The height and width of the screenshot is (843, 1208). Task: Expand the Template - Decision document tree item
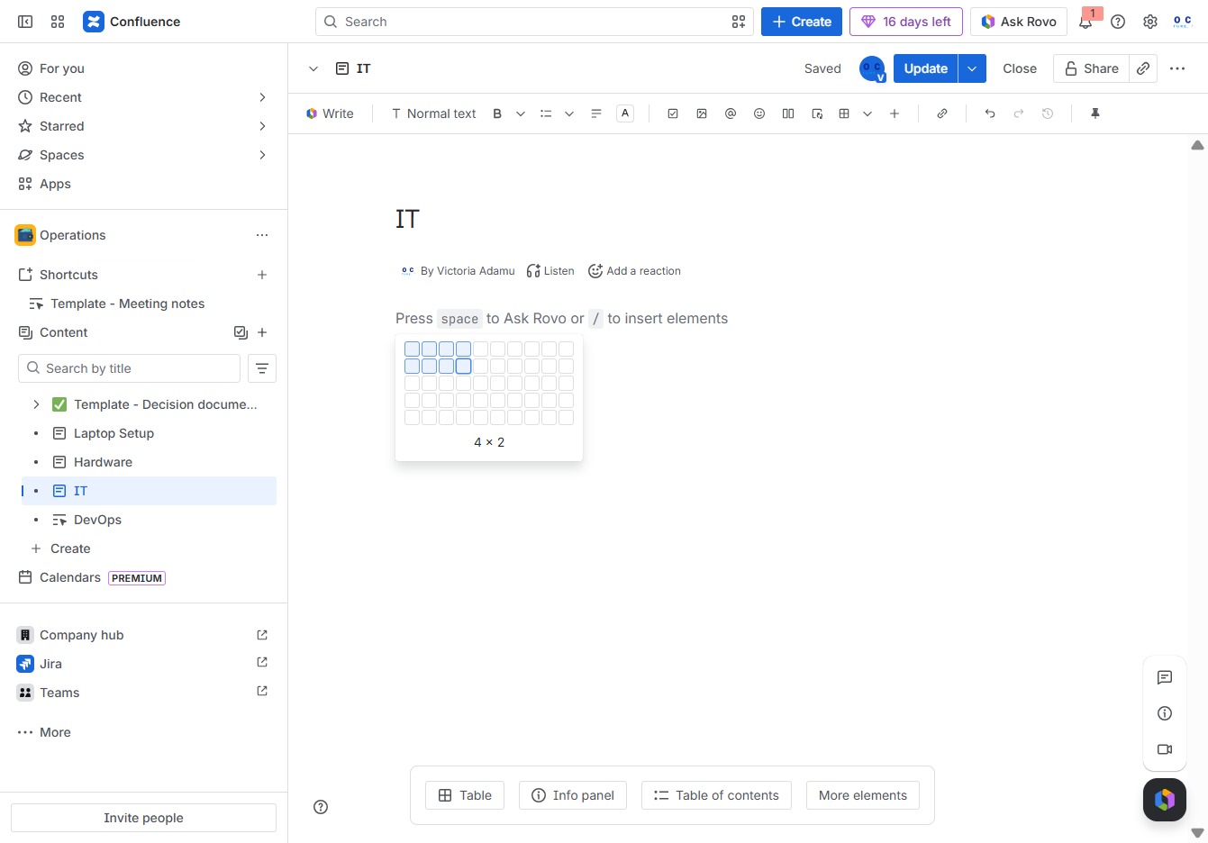[36, 404]
